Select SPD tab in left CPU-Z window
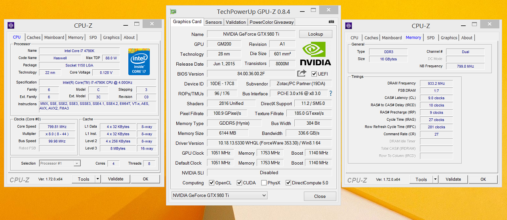Screen dimensions: 507x220 [93, 37]
